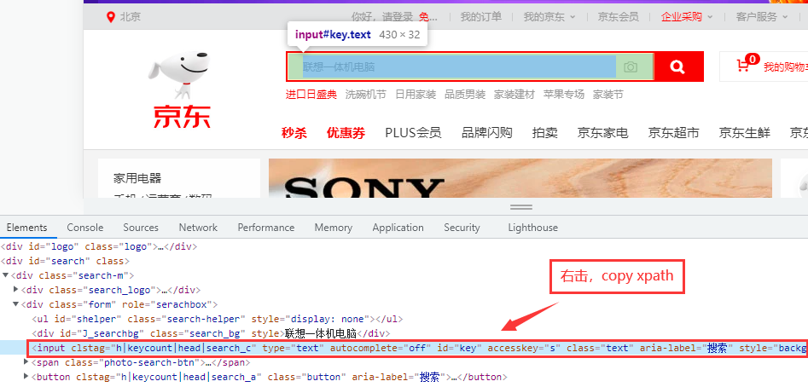Switch to the Network tab
Viewport: 808px width, 387px height.
tap(199, 228)
